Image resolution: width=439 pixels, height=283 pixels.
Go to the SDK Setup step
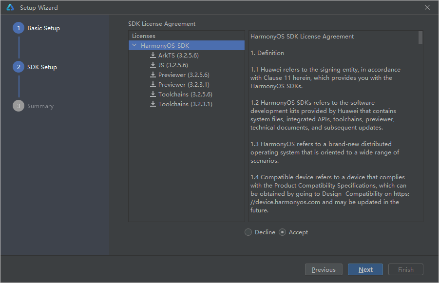coord(42,67)
